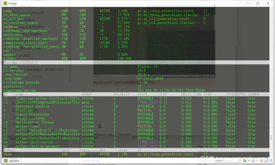The image size is (275, 165).
Task: Toggle the lock icon in the status bar
Action: [261, 160]
